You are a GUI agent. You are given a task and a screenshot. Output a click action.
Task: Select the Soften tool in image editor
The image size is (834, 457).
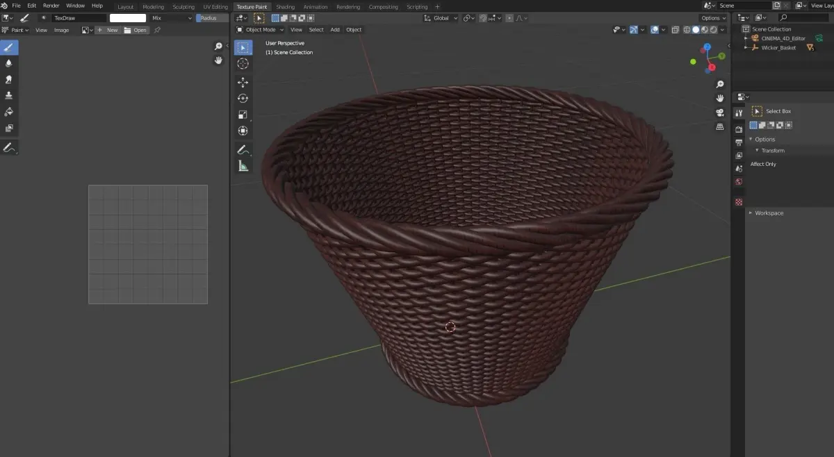[9, 63]
